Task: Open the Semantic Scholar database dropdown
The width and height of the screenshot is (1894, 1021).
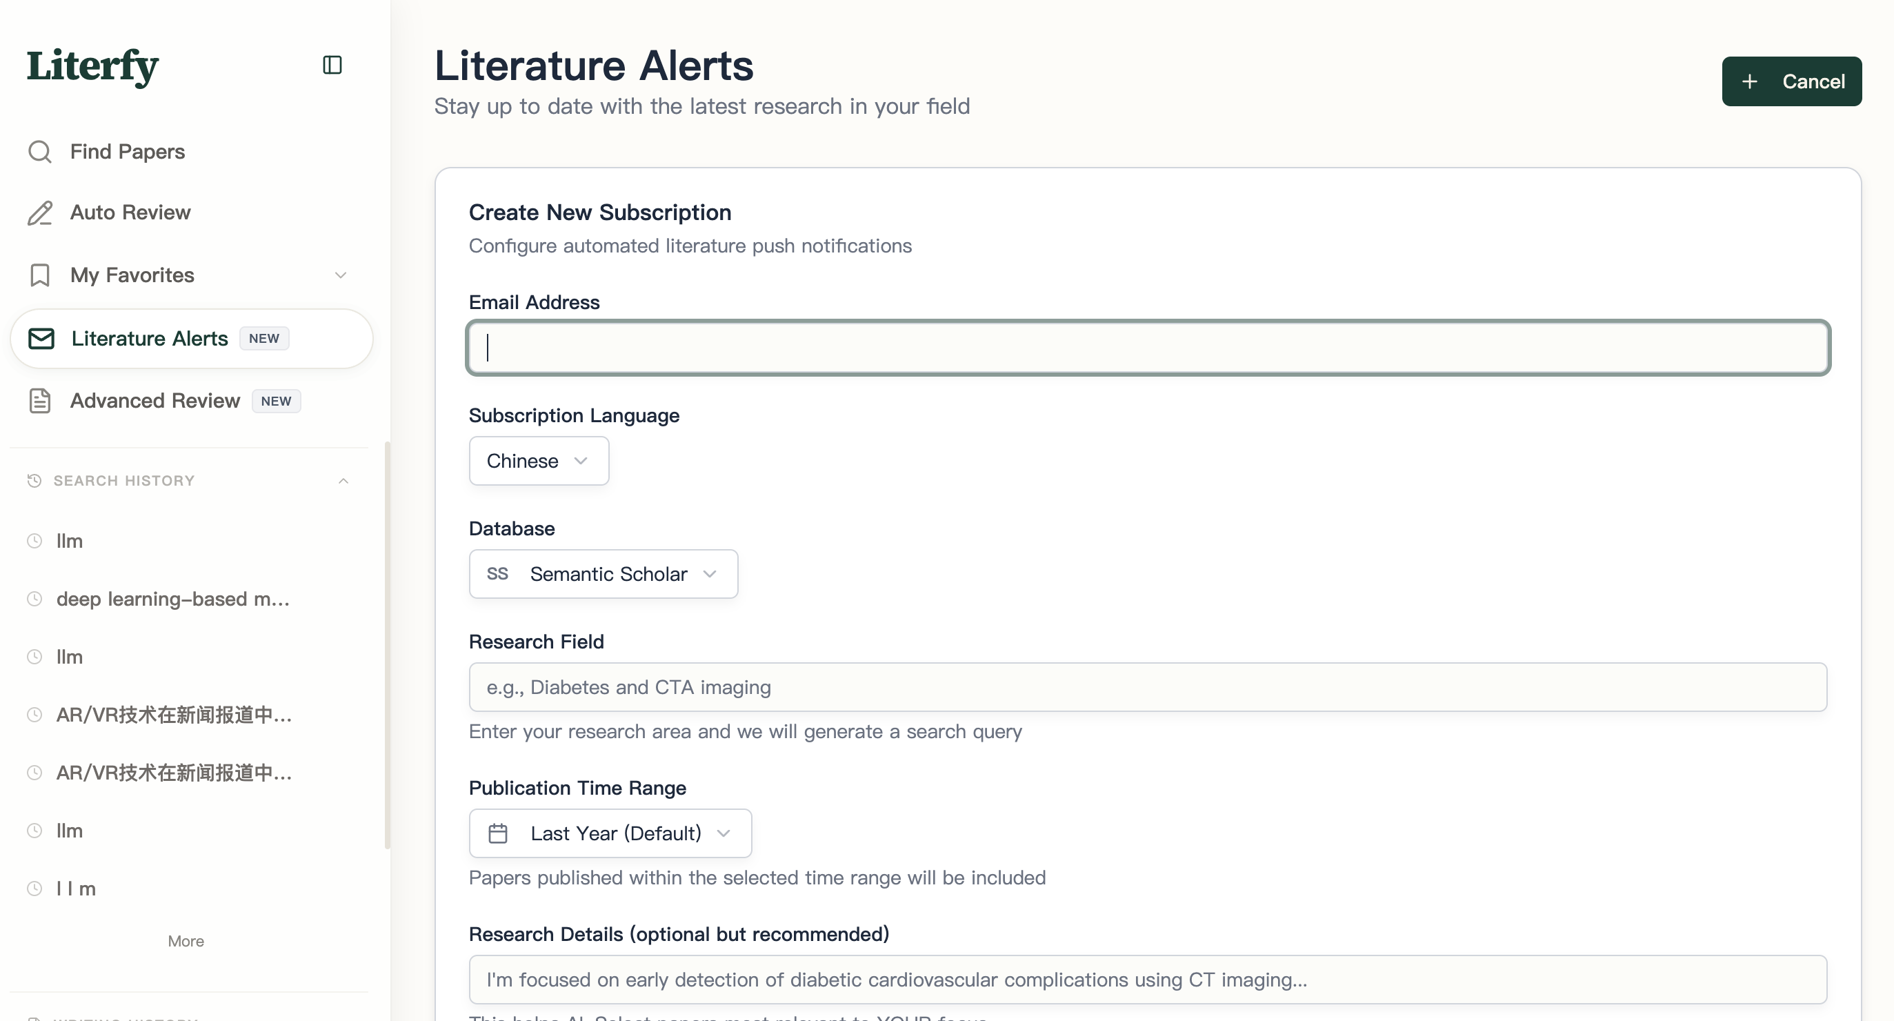Action: pos(603,574)
